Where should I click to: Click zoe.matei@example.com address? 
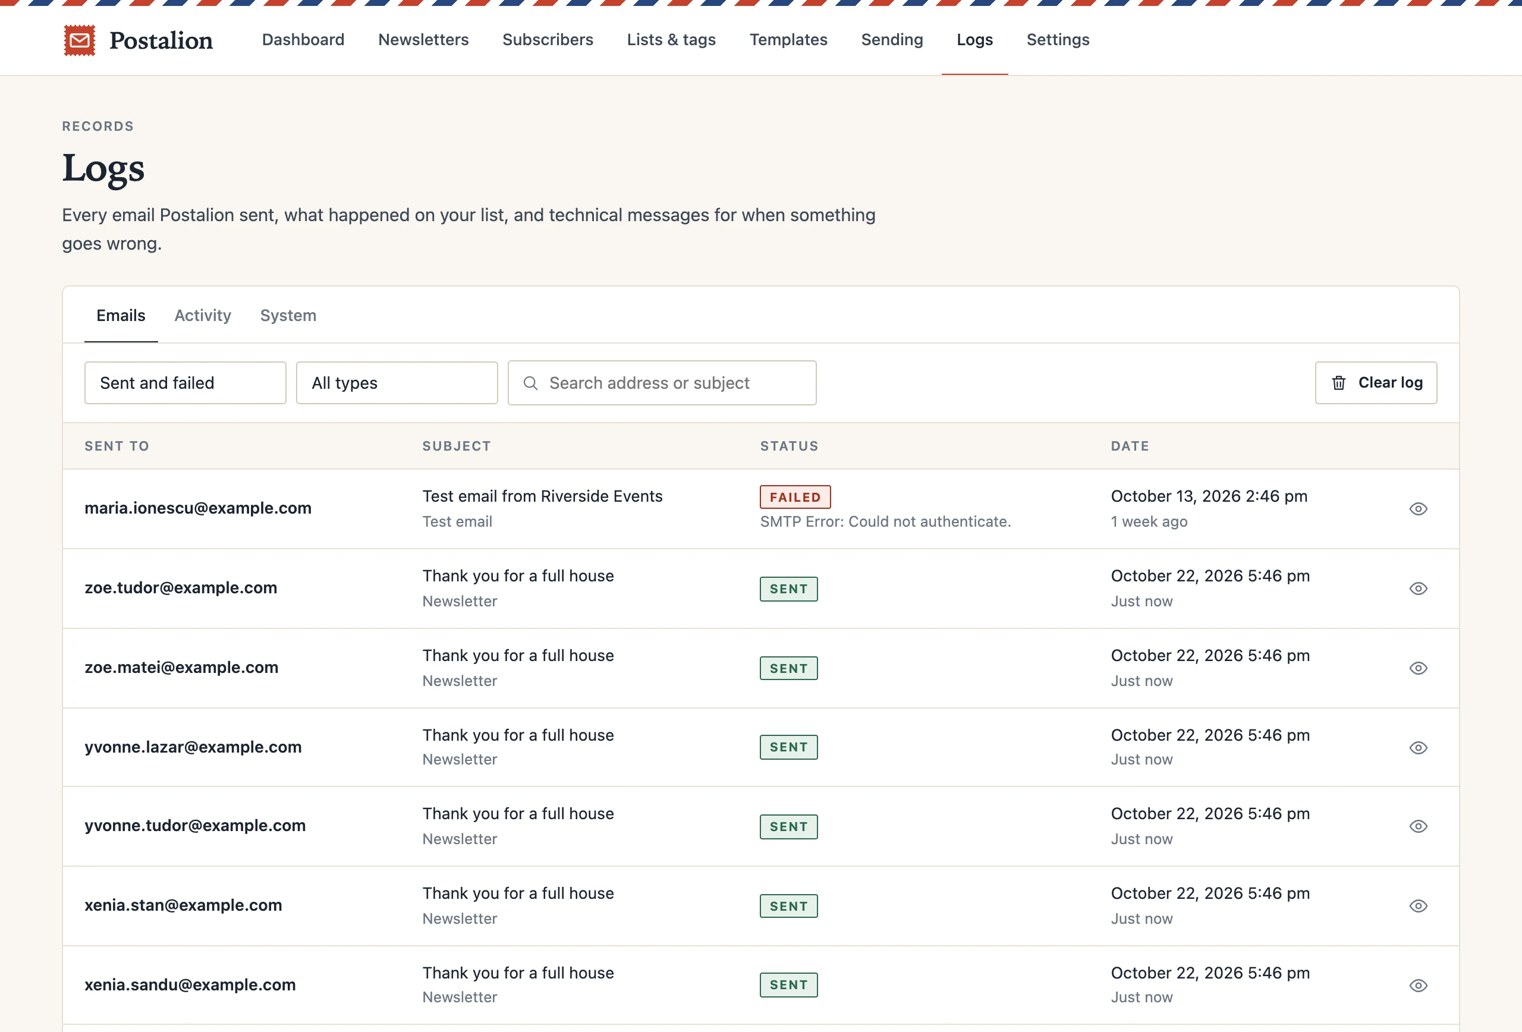click(x=181, y=667)
